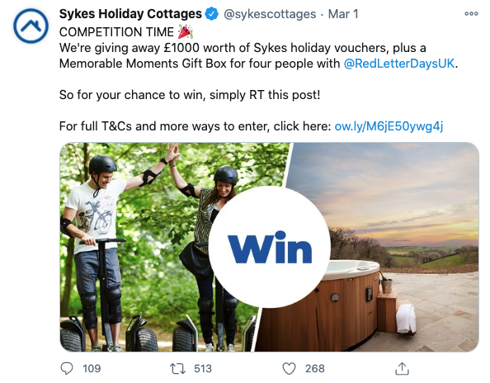This screenshot has height=383, width=490.
Task: Click the Win circle in image
Action: click(270, 247)
